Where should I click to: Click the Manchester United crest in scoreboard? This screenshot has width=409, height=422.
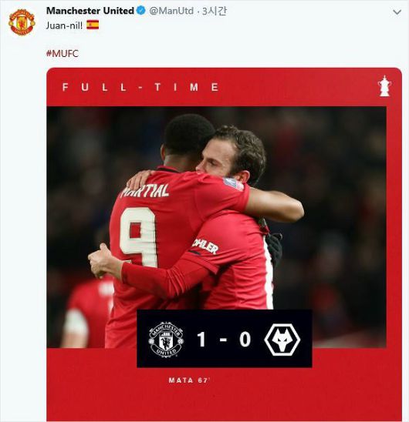(x=166, y=339)
